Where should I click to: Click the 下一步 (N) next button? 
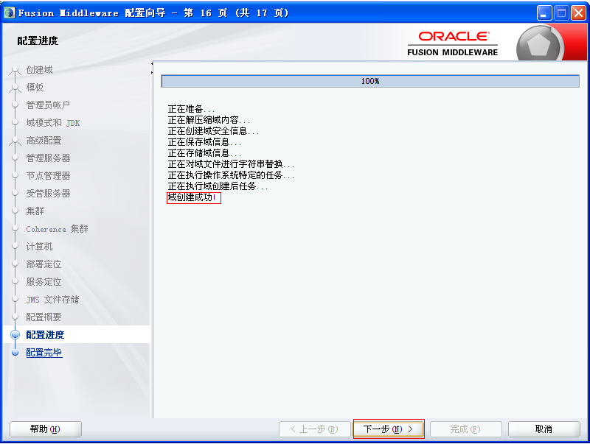pyautogui.click(x=389, y=429)
